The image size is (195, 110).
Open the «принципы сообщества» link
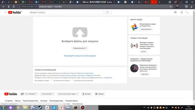pos(86,75)
